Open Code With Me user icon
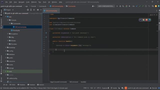160x90 pixels. coord(93,6)
